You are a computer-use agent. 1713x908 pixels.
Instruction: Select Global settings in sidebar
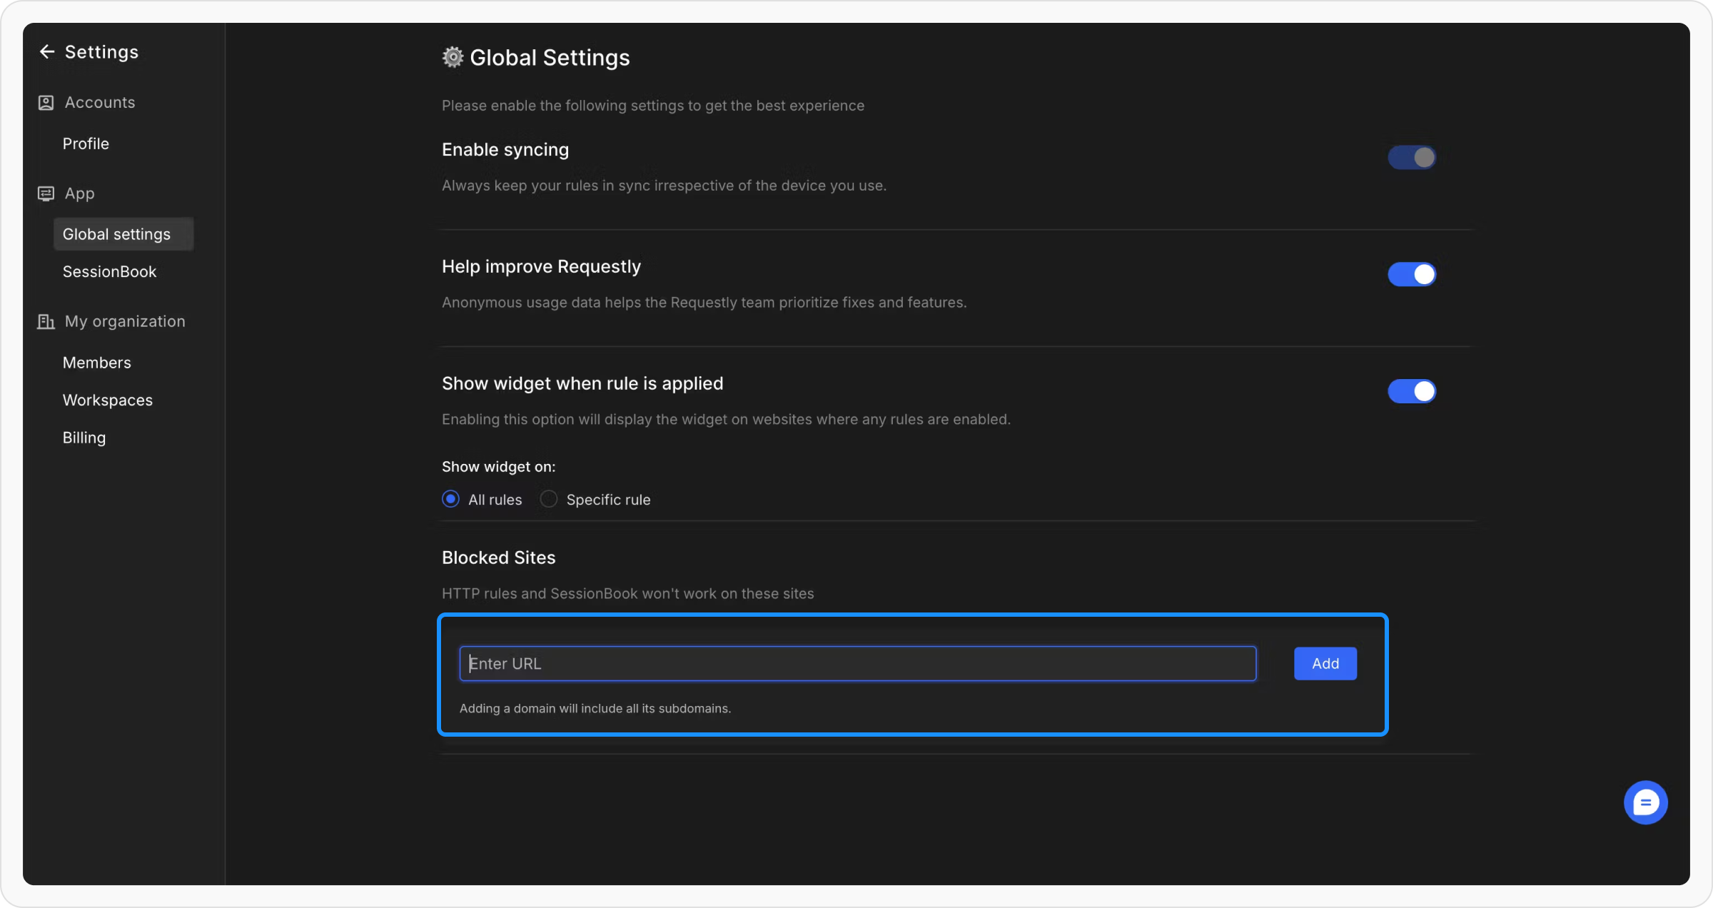point(117,234)
